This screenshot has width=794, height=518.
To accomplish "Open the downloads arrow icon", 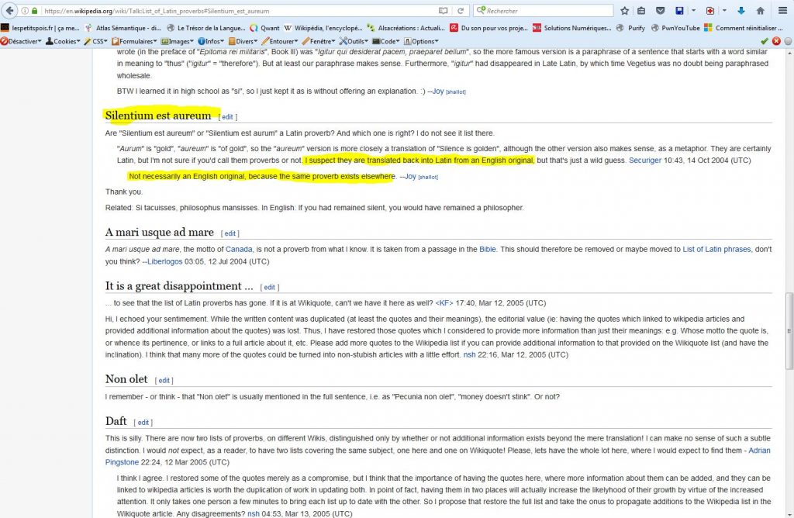I will 740,11.
